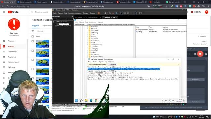Click the YouTube Studio logo
The image size is (211, 119).
[x=13, y=12]
